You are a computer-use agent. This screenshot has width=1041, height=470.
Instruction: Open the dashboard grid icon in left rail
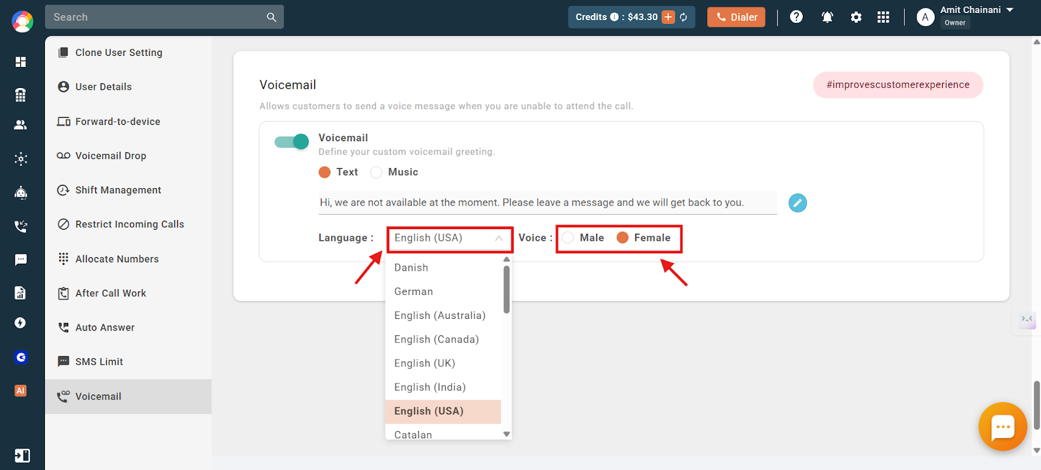tap(21, 62)
